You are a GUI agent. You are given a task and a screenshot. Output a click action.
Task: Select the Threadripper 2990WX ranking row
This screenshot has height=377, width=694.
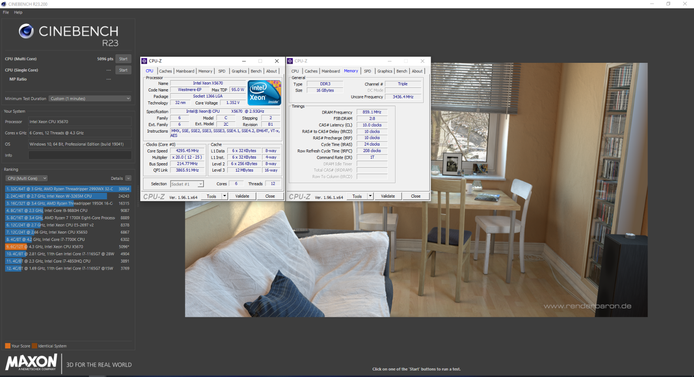pos(68,189)
